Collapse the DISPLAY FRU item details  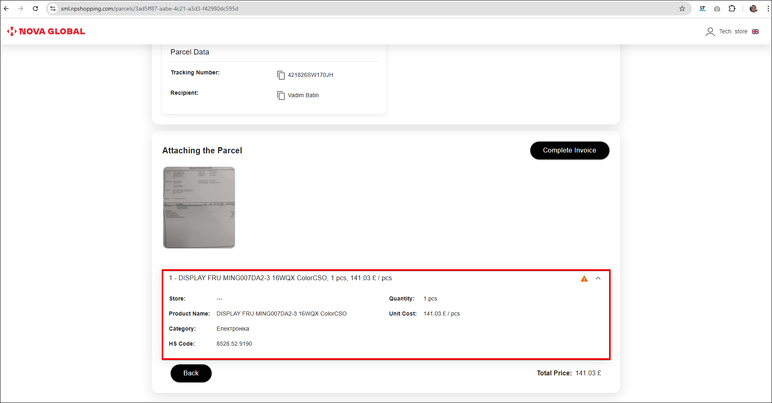(x=598, y=279)
